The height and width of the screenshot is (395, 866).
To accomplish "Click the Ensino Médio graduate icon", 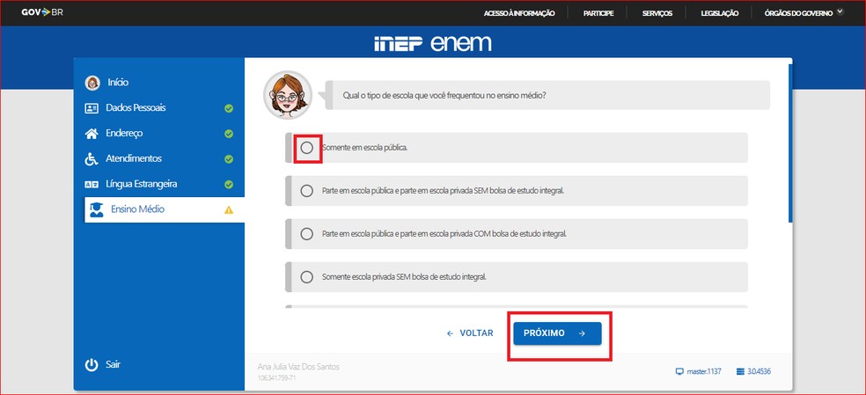I will click(x=97, y=210).
